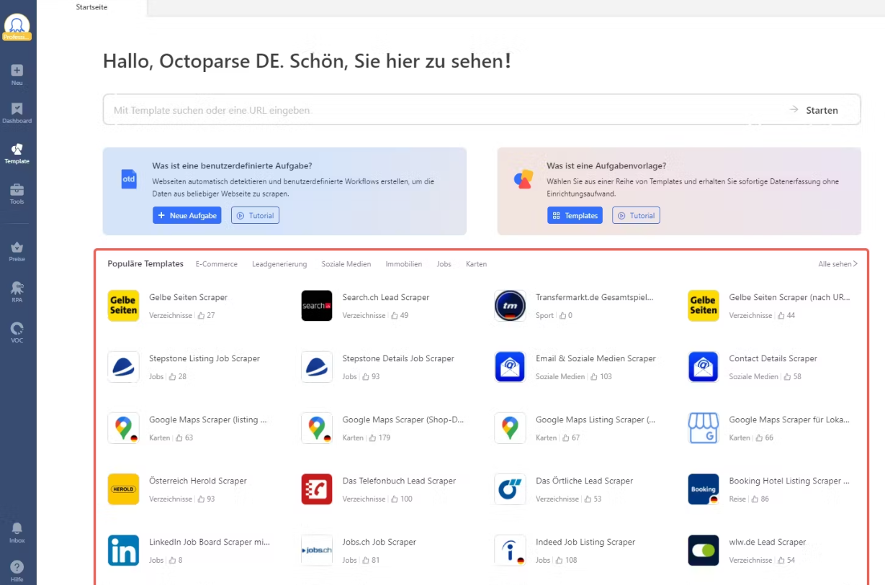Select the Template sidebar icon

[17, 149]
